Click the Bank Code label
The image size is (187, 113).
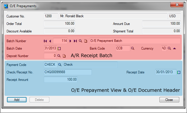97,48
